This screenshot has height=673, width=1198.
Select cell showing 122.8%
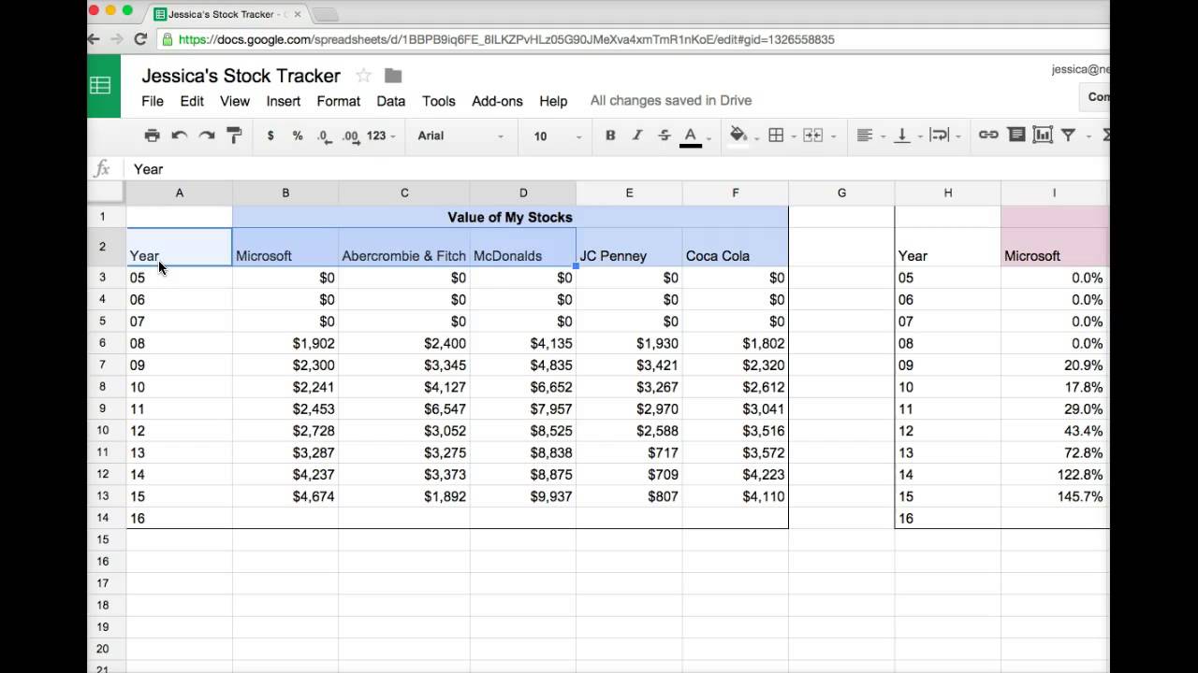coord(1054,475)
